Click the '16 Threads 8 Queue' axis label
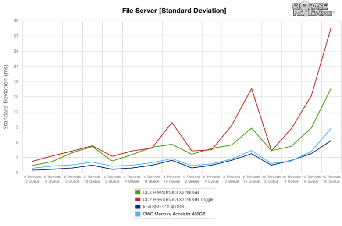Viewport: 342px width, 226px height. [x=311, y=179]
